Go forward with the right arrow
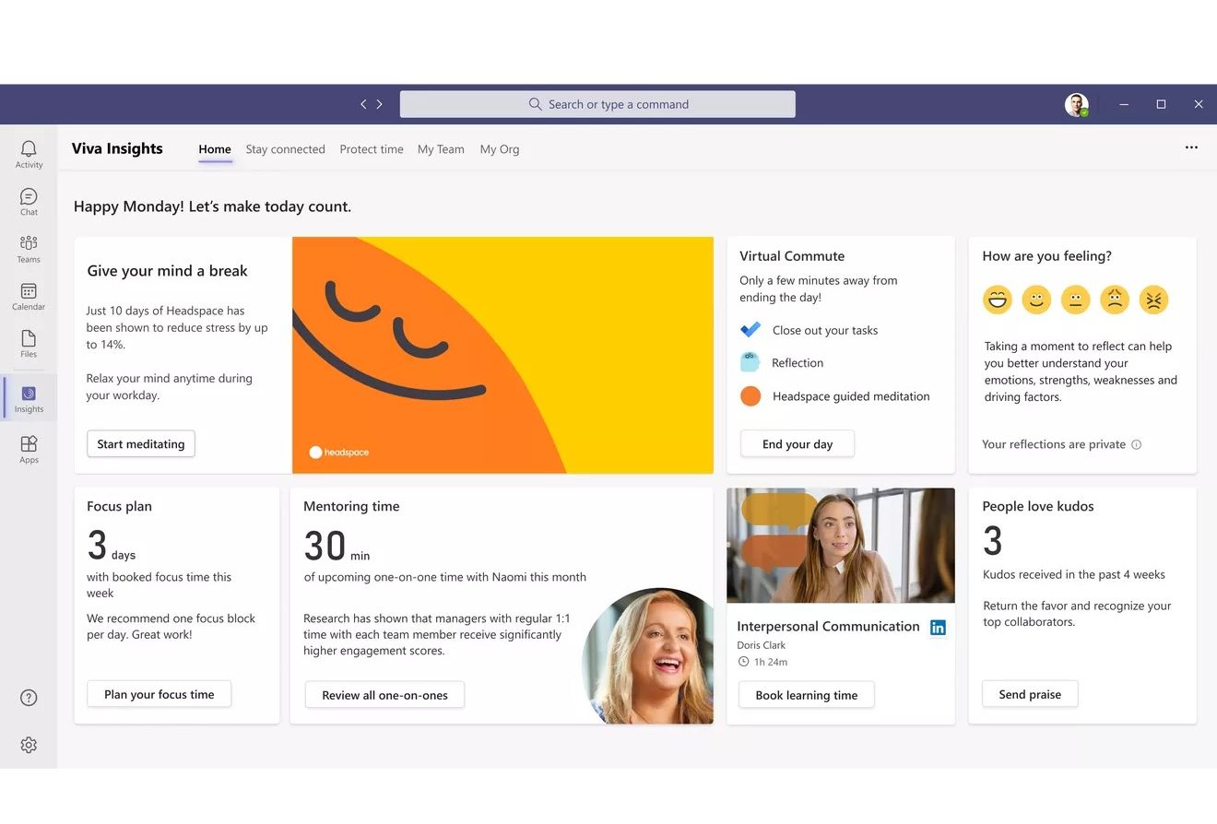 click(379, 104)
